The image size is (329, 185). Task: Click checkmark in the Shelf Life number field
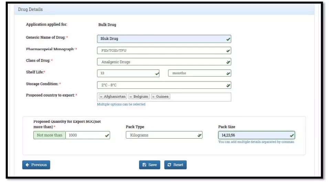(157, 74)
